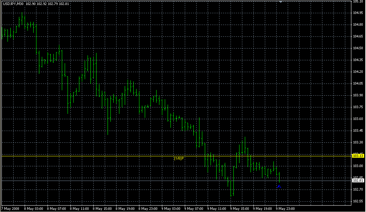Click the USDJPY,M30 chart title text
Image resolution: width=366 pixels, height=212 pixels.
[x=13, y=4]
